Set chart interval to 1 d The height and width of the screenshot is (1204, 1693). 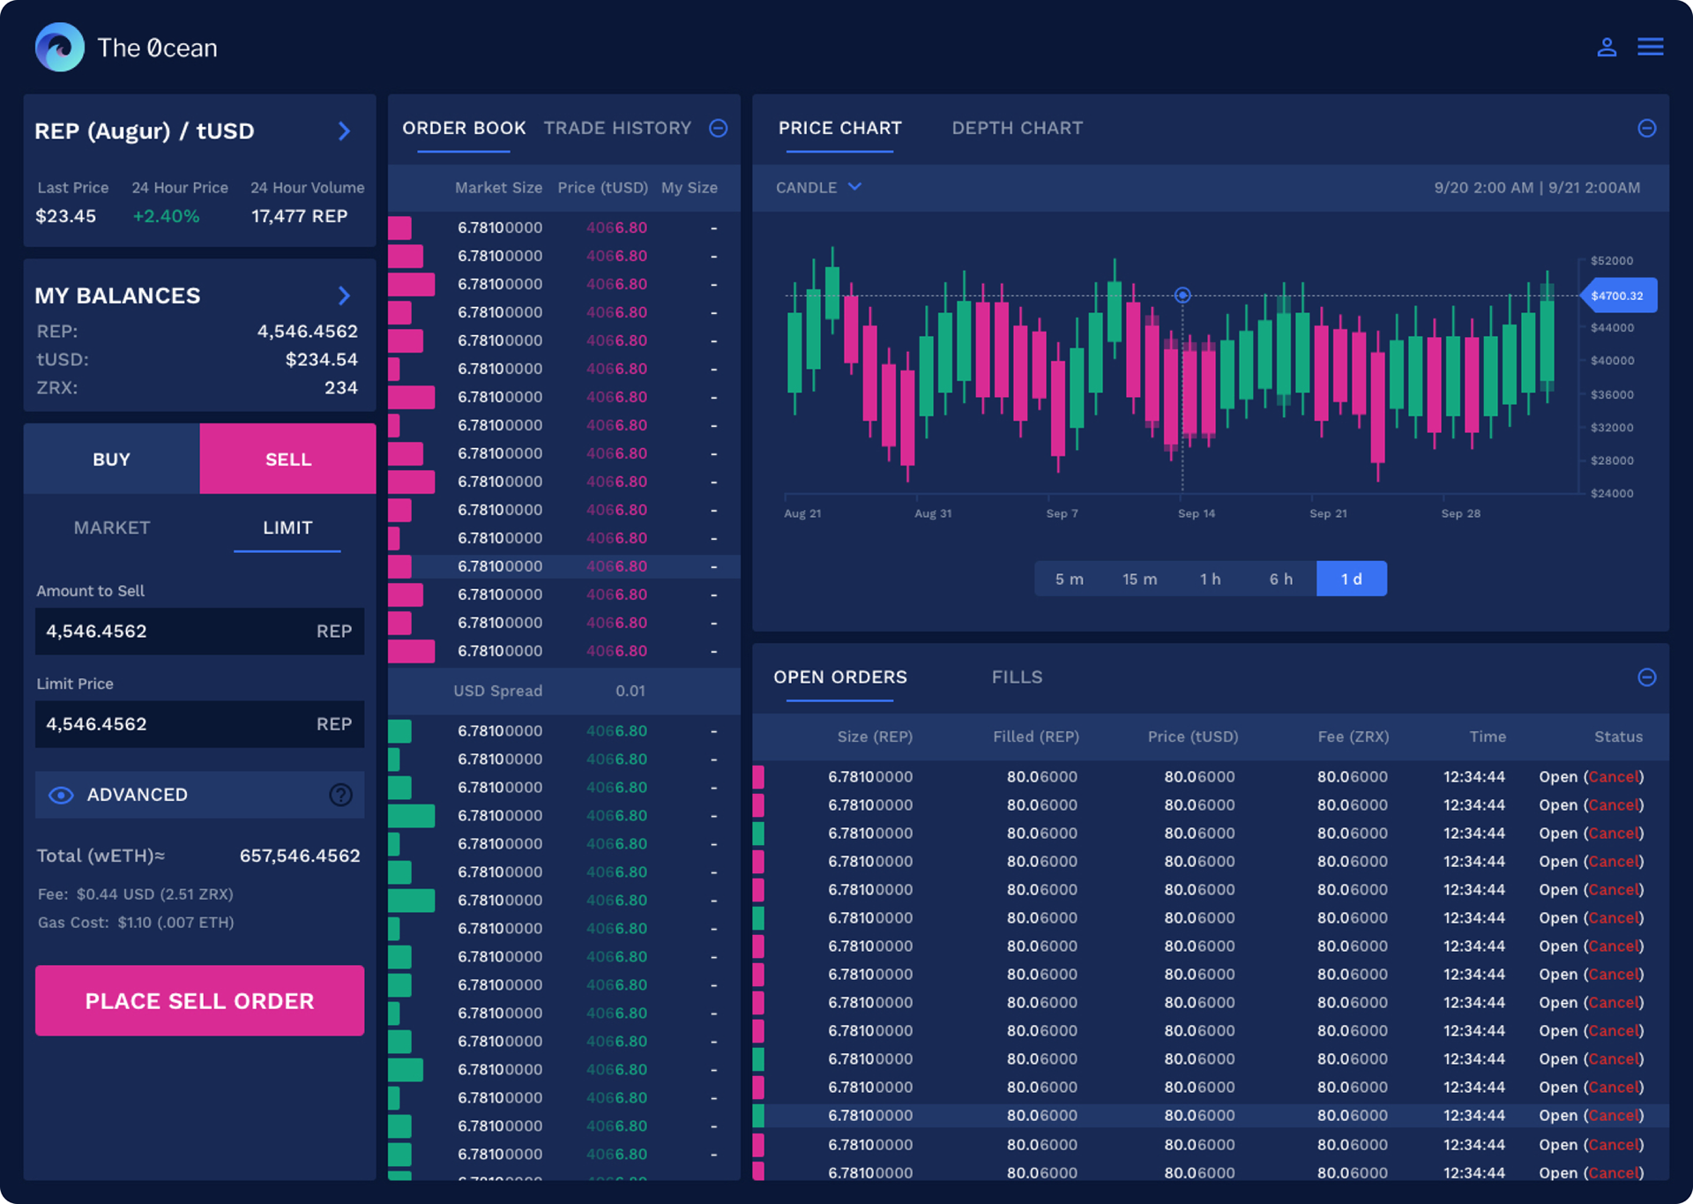pyautogui.click(x=1352, y=579)
